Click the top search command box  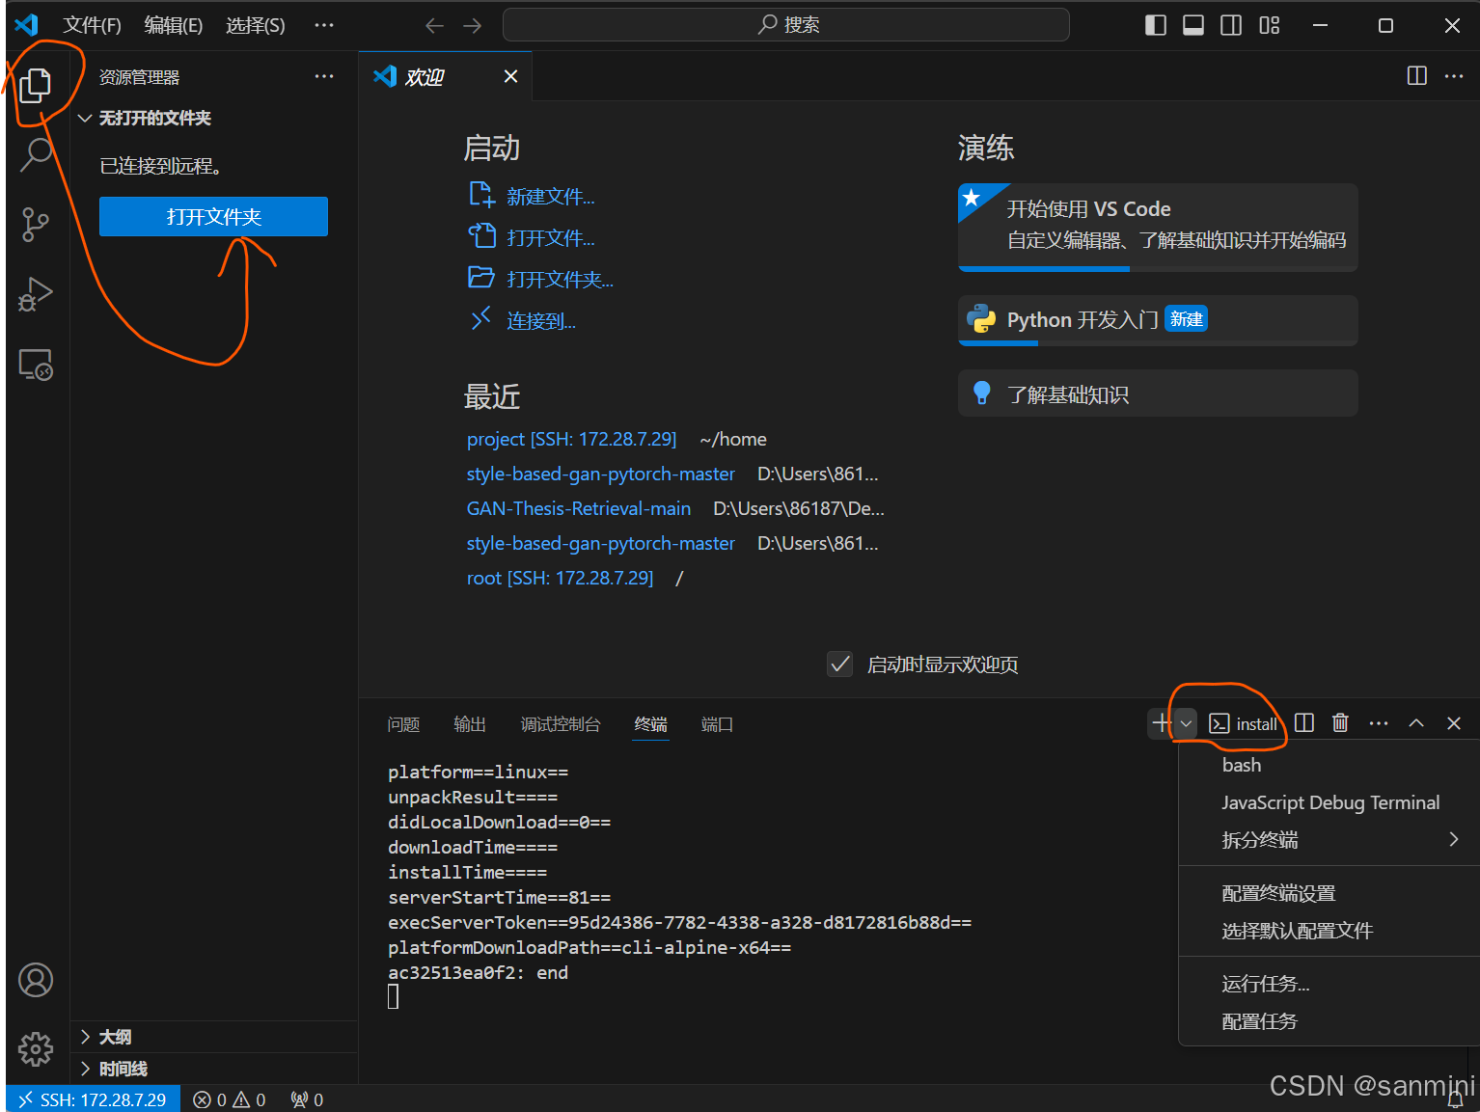[x=786, y=25]
